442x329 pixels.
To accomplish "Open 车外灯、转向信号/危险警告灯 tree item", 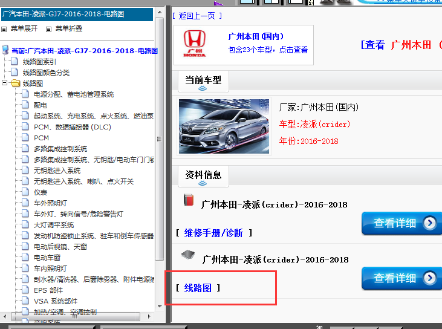I will 79,214.
